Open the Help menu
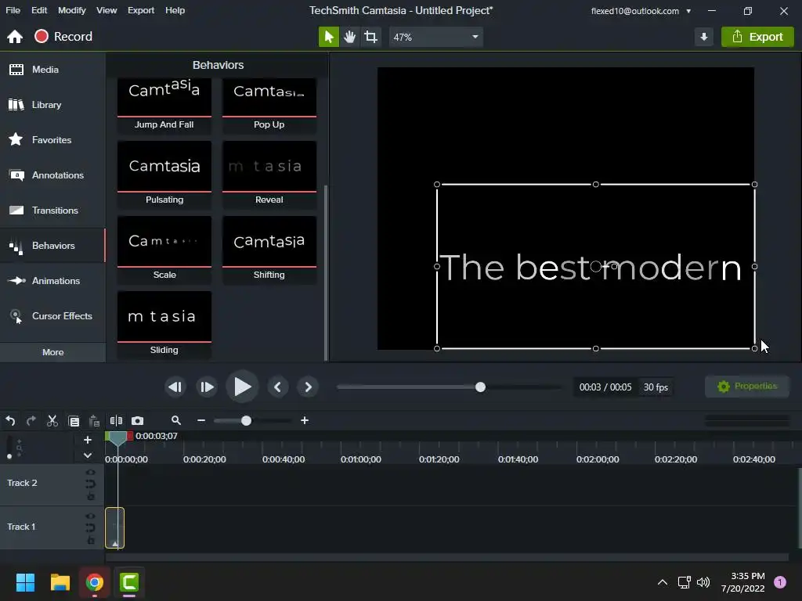 175,10
